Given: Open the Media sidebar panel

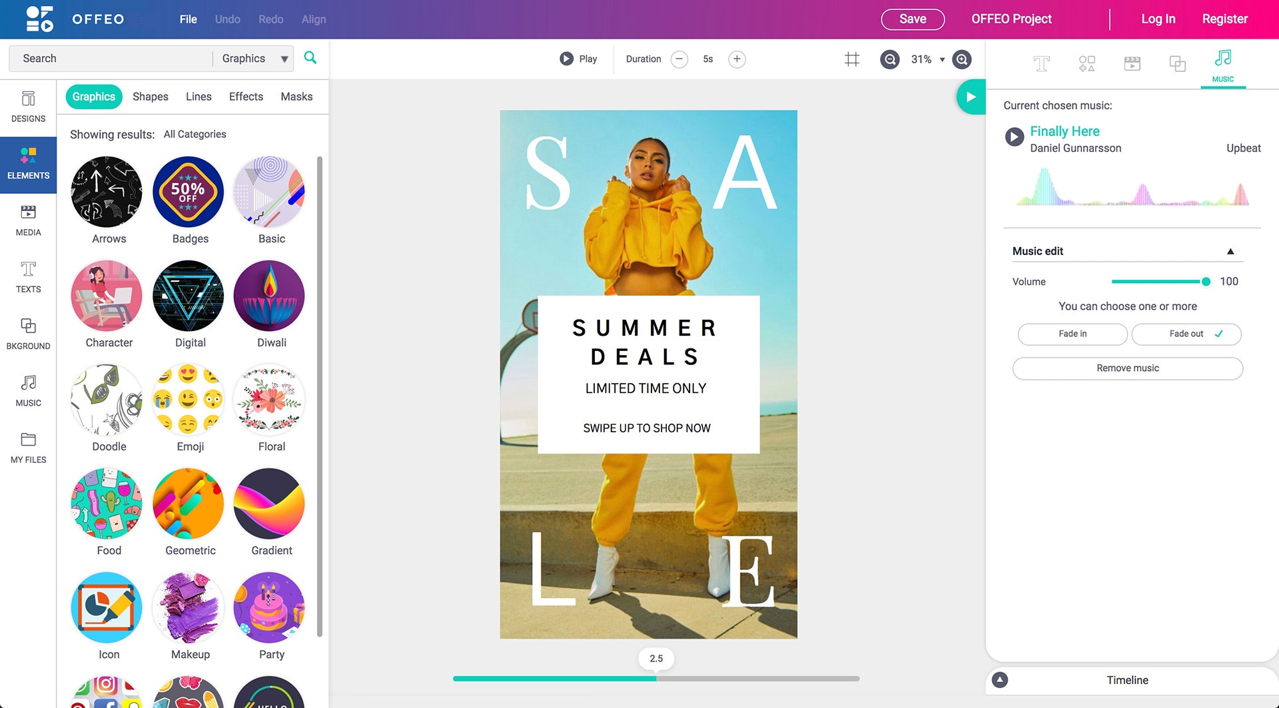Looking at the screenshot, I should (28, 221).
